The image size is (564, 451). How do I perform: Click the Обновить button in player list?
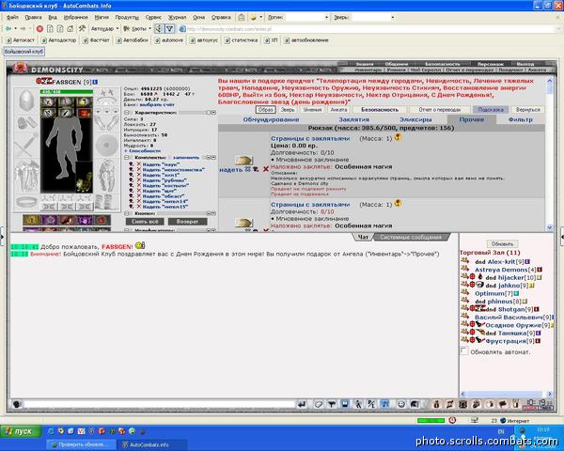pyautogui.click(x=503, y=244)
